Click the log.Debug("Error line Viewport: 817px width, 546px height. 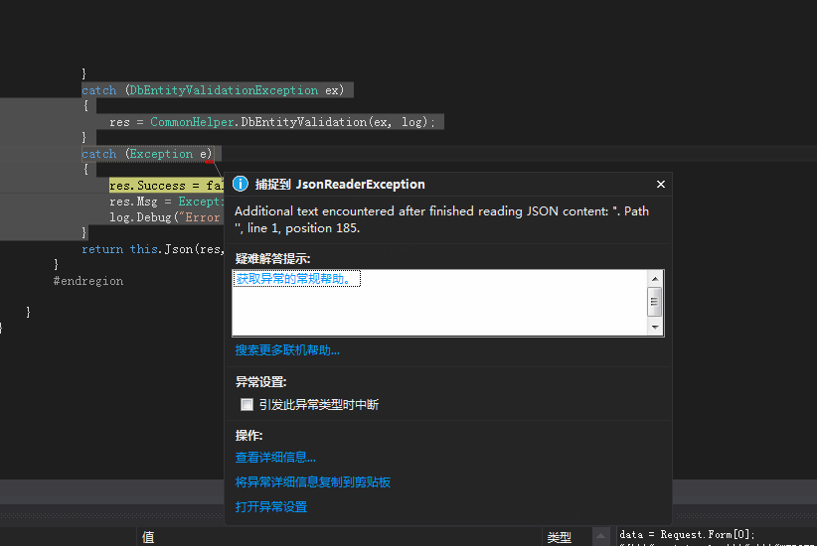click(166, 217)
